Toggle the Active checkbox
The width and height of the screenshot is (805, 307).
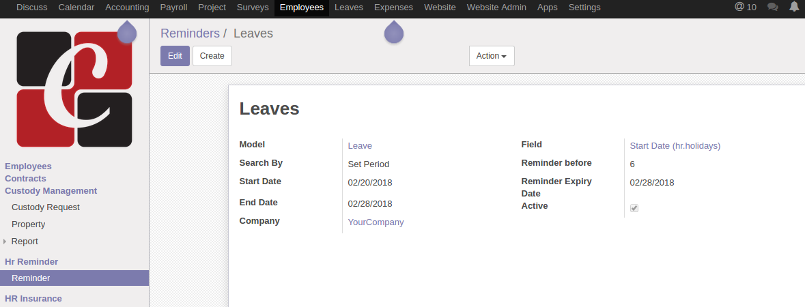coord(634,208)
